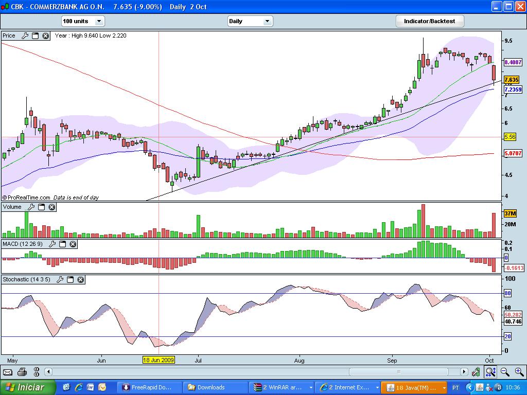Toggle the zoom-to-fit magnifier tool
This screenshot has height=395, width=527.
(x=490, y=372)
